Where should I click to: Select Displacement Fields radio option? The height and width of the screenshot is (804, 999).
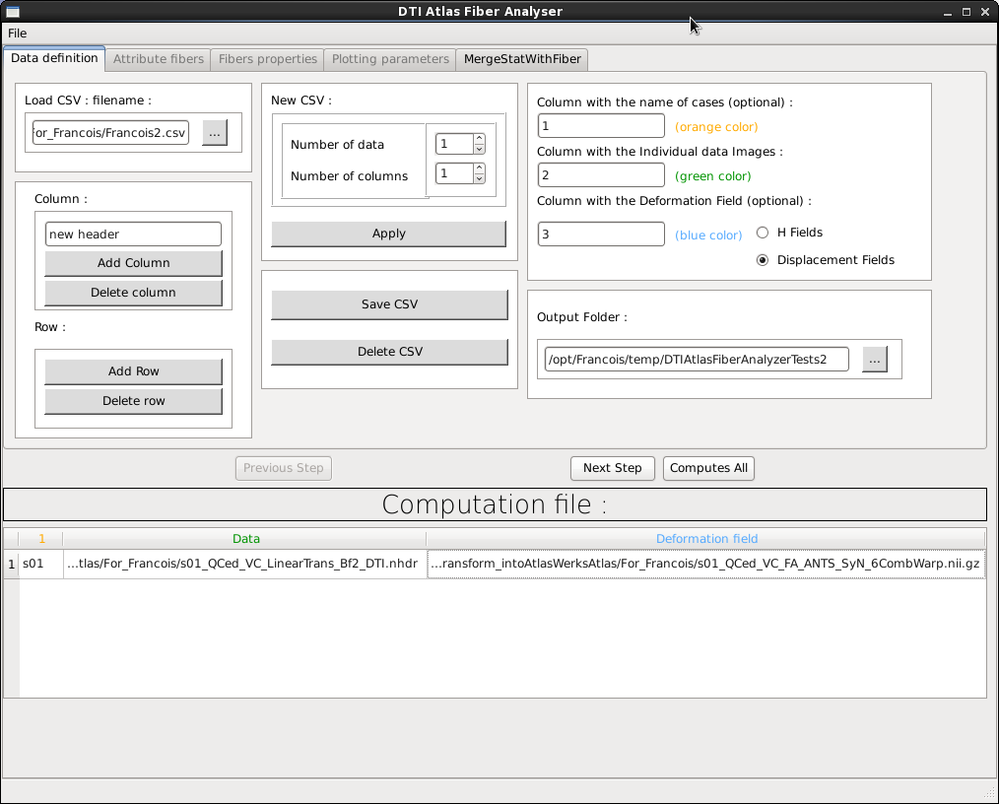763,260
